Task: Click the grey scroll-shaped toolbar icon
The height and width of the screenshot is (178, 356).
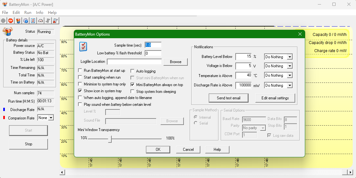Action: pos(48,21)
